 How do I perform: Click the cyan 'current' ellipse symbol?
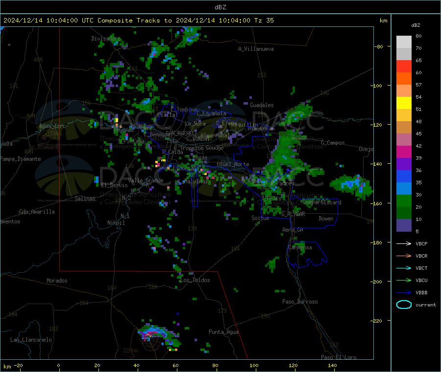(404, 305)
